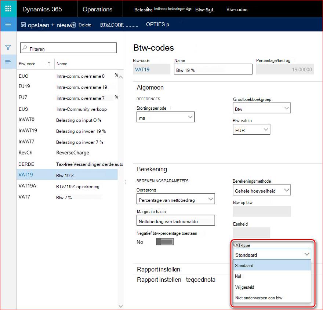Open the Berekeningsmethode dropdown
Viewport: 323px width, 310px height.
[262, 190]
